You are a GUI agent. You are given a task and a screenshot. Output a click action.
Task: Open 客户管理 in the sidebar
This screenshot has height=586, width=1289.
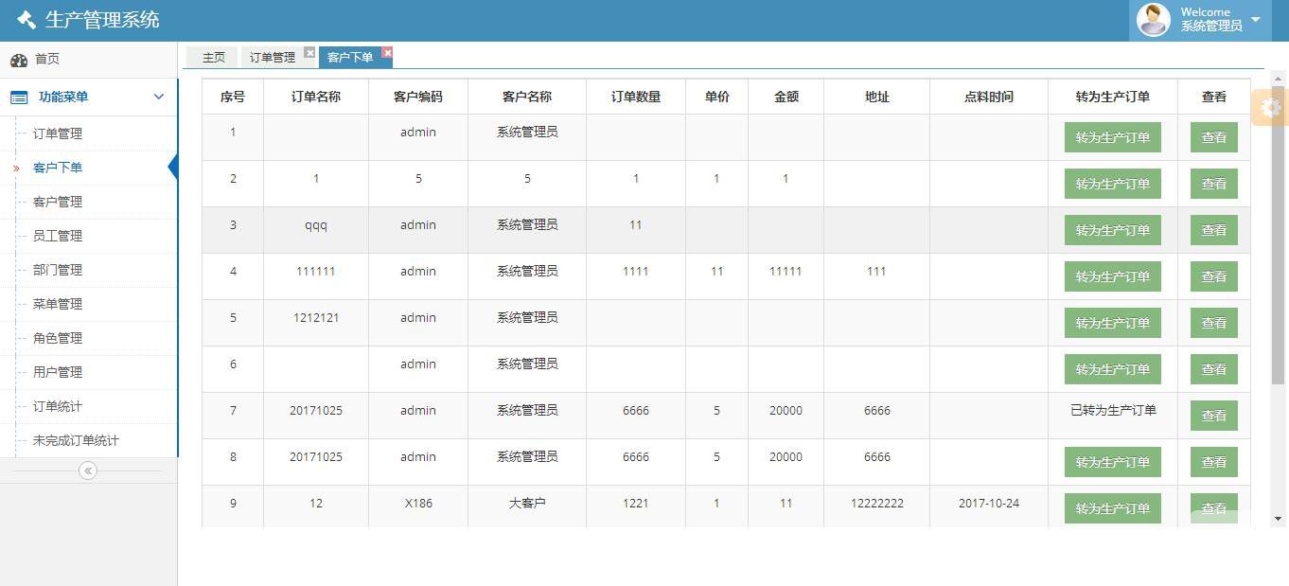click(x=58, y=202)
